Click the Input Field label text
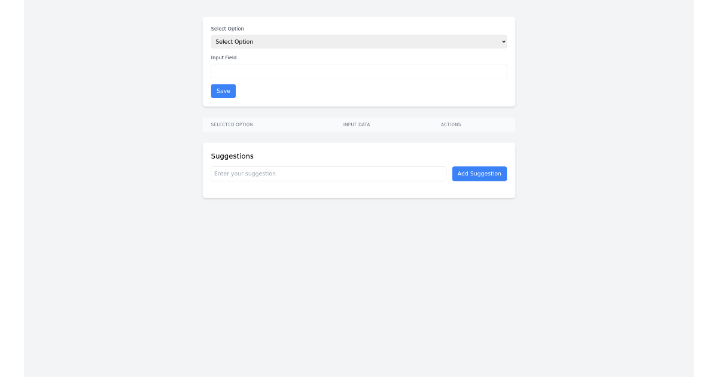This screenshot has height=377, width=718. 224,57
